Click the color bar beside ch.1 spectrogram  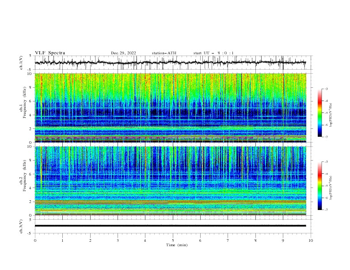click(320, 113)
